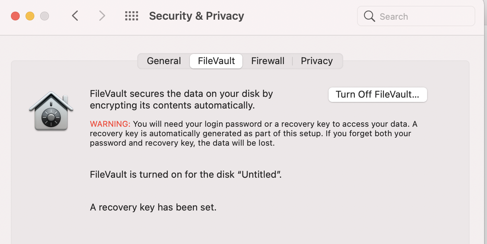
Task: Click the Security & Privacy window title
Action: pos(196,16)
